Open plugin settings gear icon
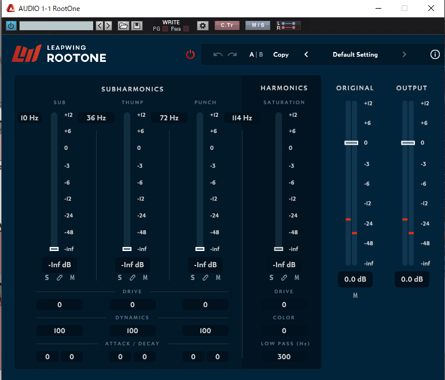This screenshot has height=380, width=445. 203,26
